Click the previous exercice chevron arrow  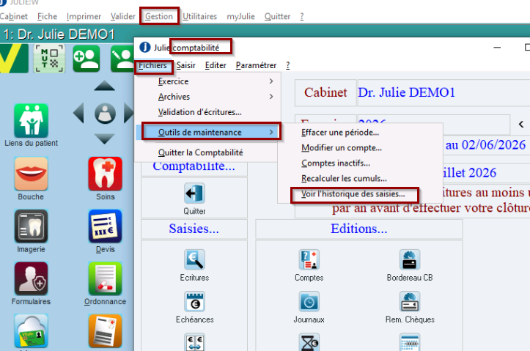coord(521,125)
